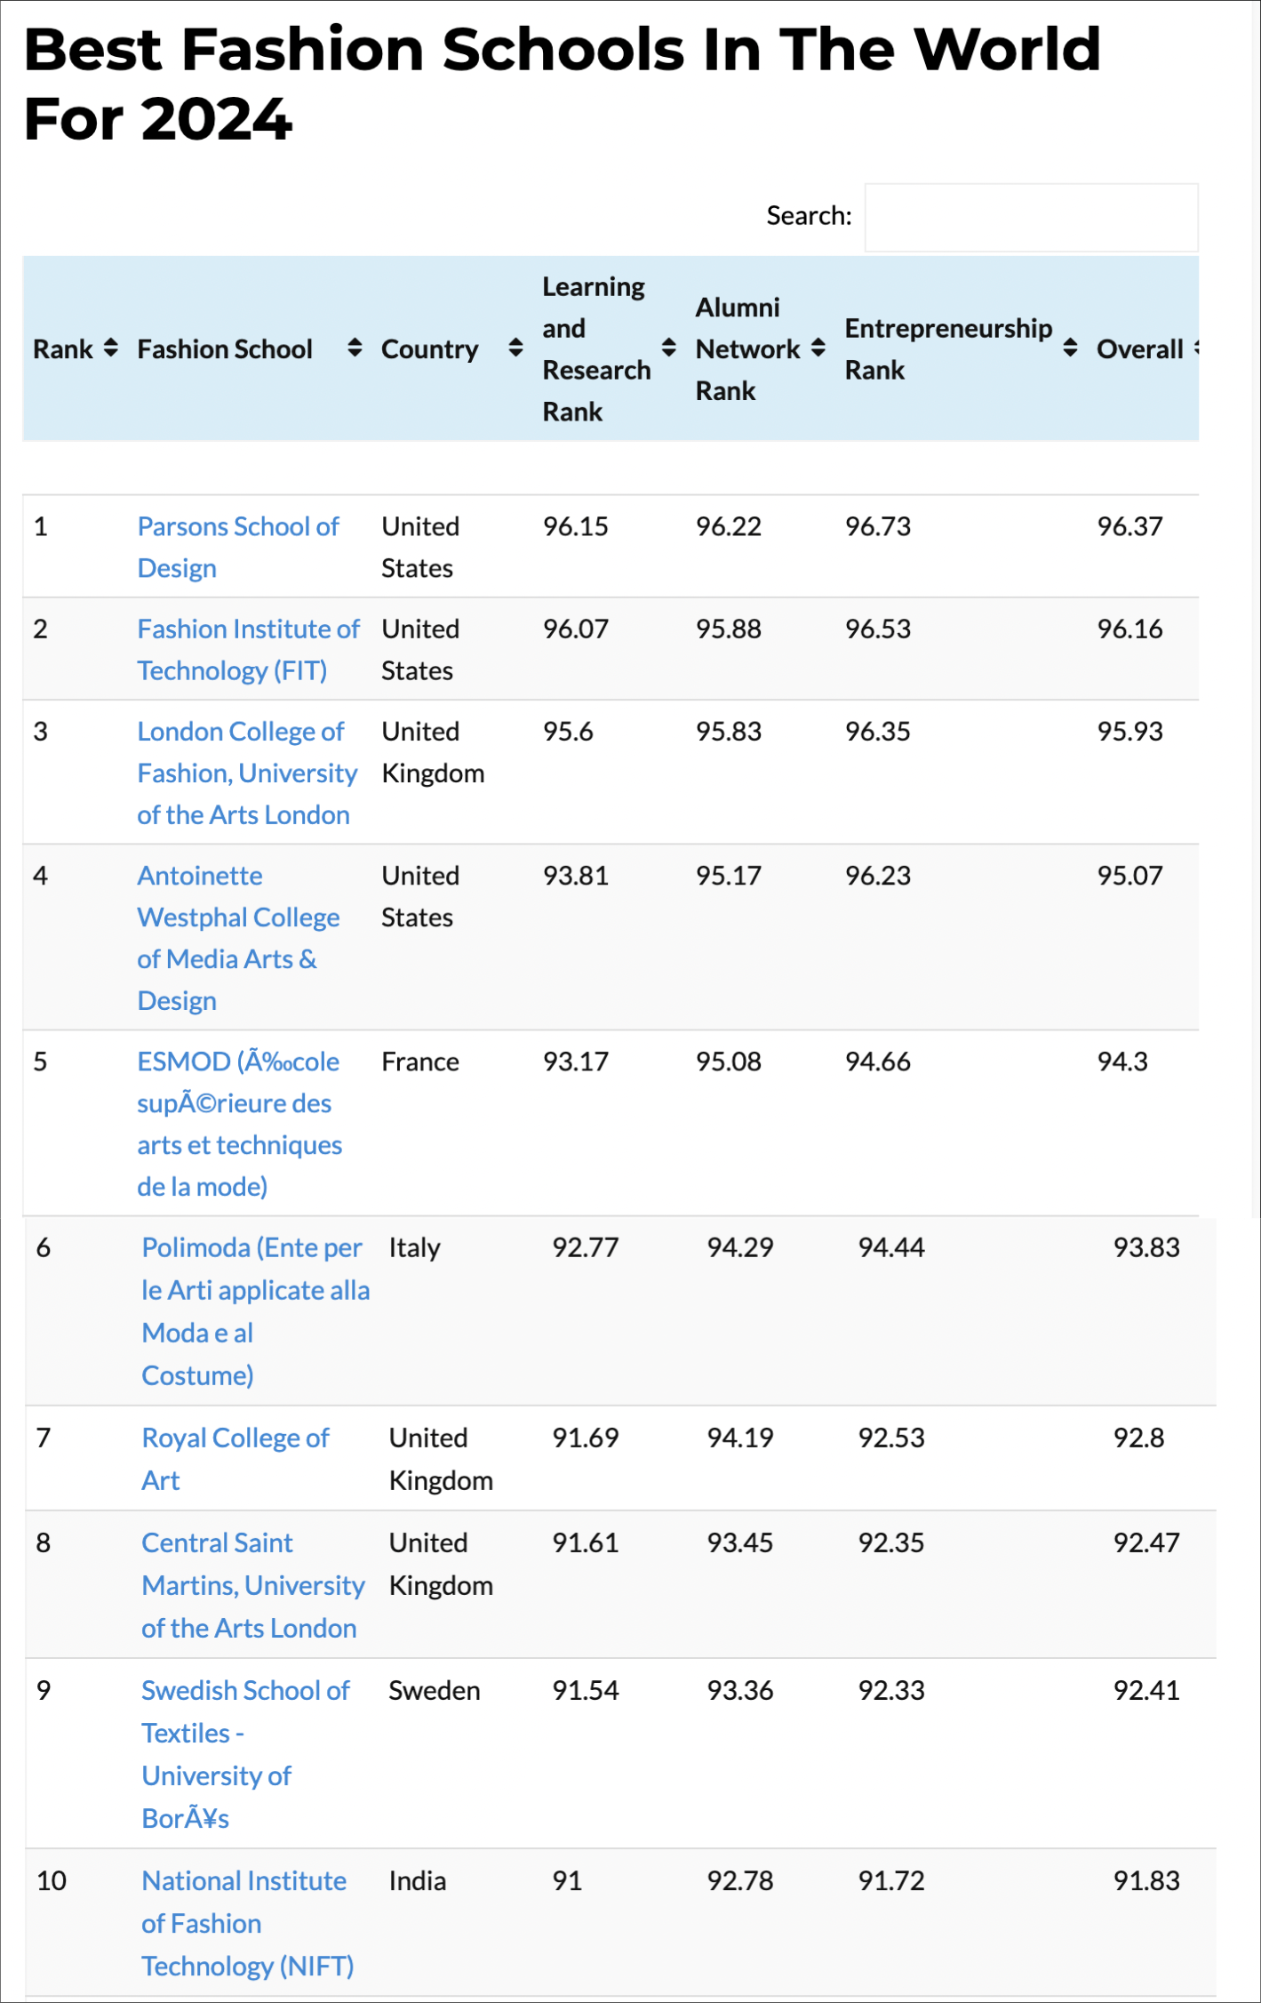This screenshot has width=1261, height=2003.
Task: Open Antoinette Westphal College link
Action: tap(238, 938)
